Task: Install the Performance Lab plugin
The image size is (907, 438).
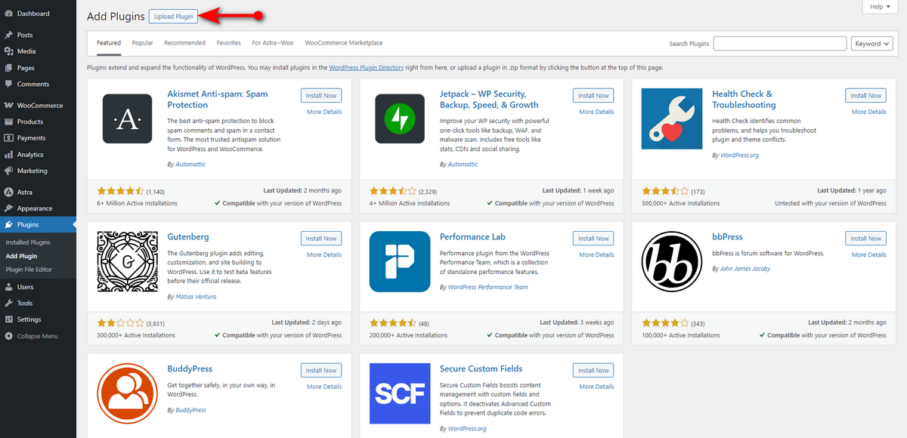Action: [593, 239]
